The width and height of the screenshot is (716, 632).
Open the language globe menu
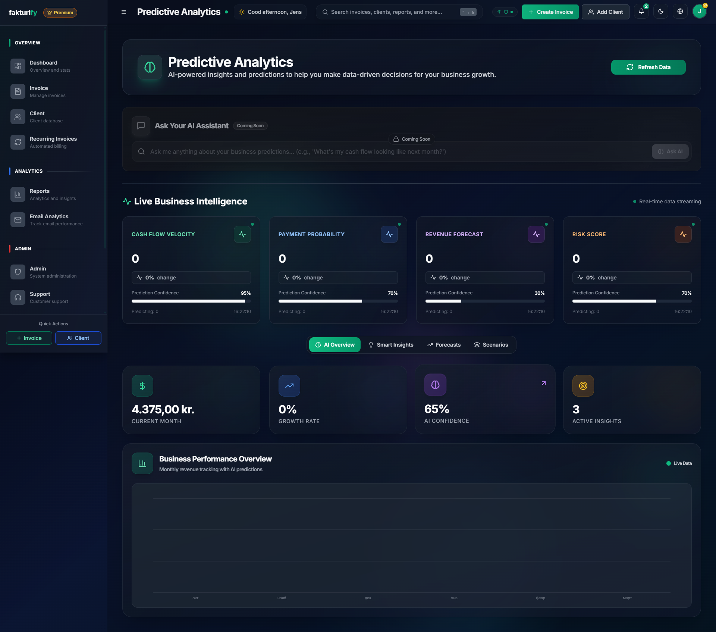point(680,12)
